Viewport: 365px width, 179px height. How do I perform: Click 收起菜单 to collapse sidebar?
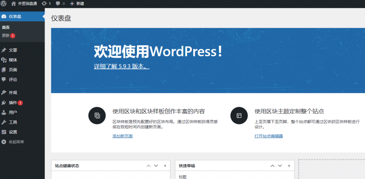[22, 142]
